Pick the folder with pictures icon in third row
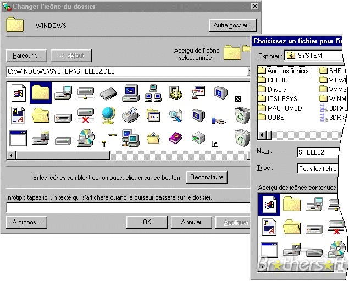This screenshot has height=281, width=349. pyautogui.click(x=153, y=138)
